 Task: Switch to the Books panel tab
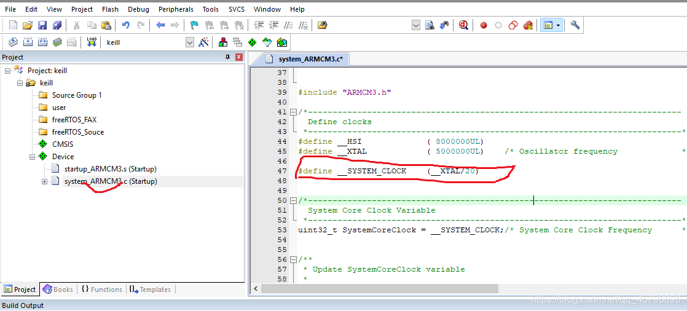pyautogui.click(x=58, y=289)
